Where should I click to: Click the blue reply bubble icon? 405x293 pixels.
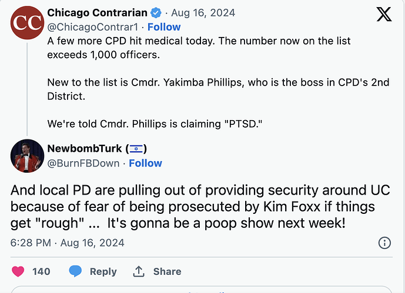coord(75,271)
